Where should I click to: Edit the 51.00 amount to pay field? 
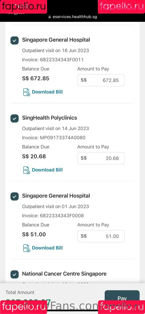(x=101, y=236)
